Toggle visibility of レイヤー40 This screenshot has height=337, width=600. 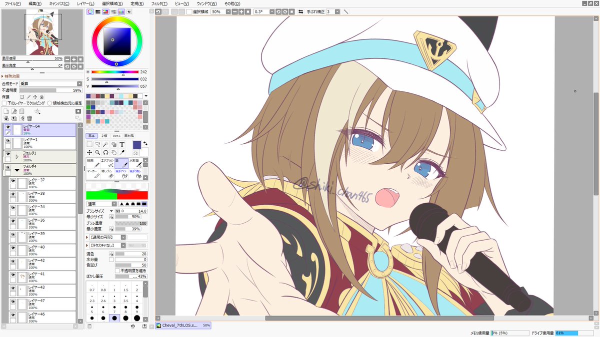point(13,247)
